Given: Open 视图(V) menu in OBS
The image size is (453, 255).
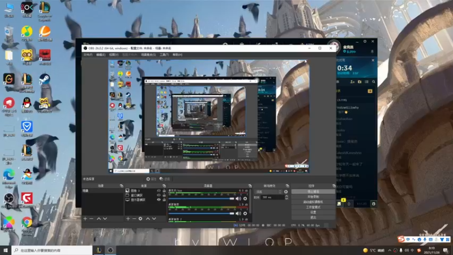Looking at the screenshot, I should tap(114, 54).
